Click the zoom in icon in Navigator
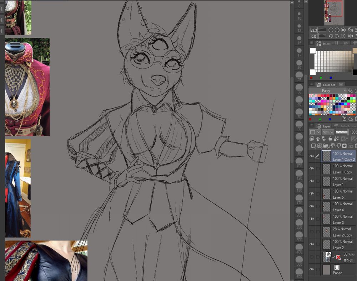Image resolution: width=357 pixels, height=281 pixels. click(x=337, y=30)
